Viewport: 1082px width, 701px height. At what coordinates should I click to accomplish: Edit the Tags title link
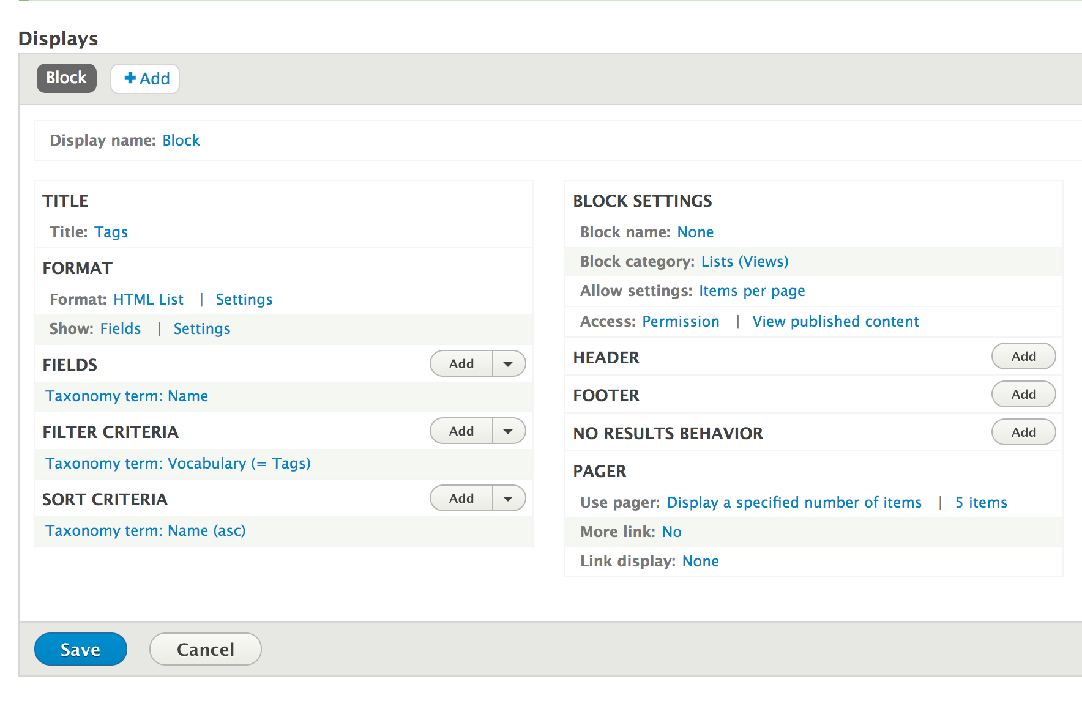tap(111, 232)
